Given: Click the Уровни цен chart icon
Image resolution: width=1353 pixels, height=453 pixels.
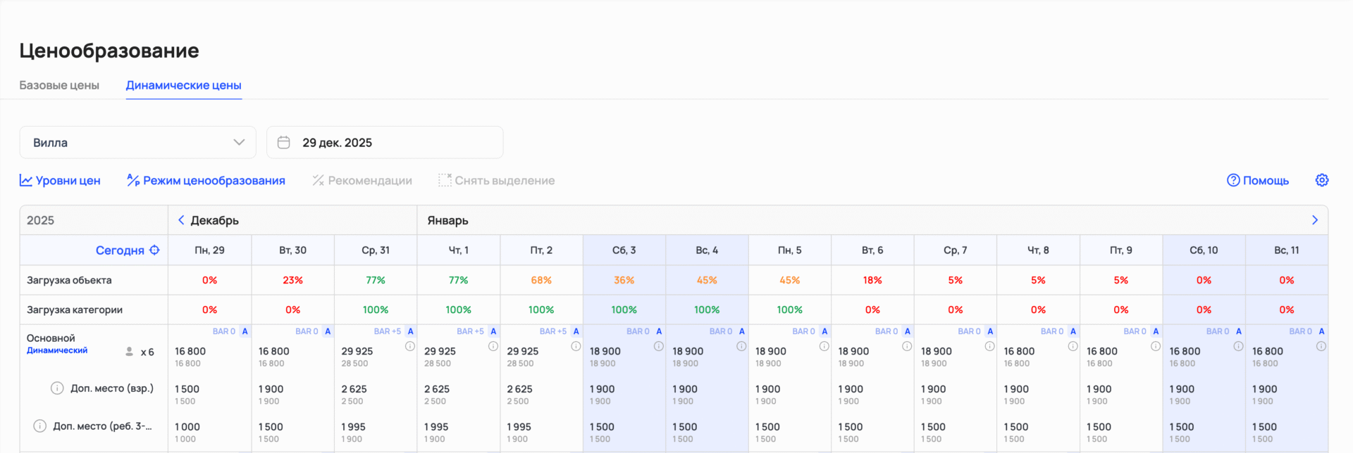Looking at the screenshot, I should [26, 180].
